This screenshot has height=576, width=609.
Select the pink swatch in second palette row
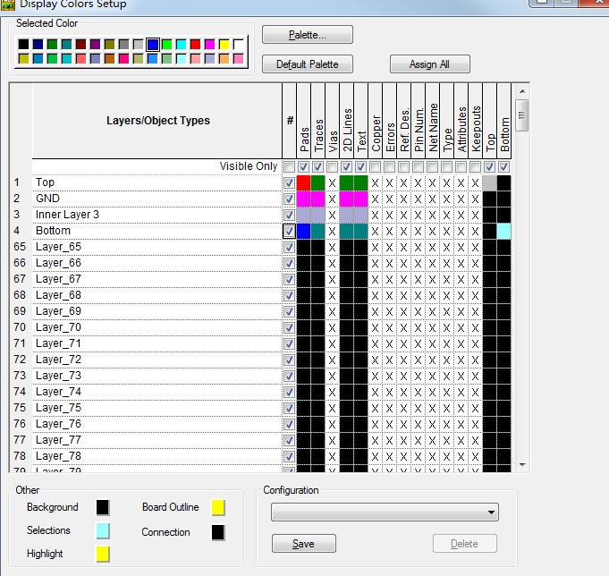click(x=239, y=59)
